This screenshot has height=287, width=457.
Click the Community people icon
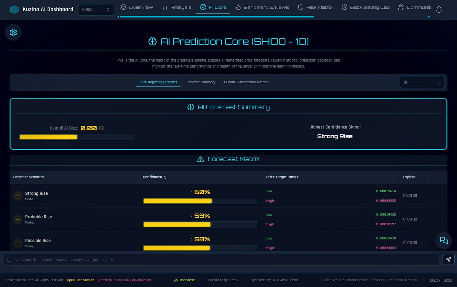(401, 7)
